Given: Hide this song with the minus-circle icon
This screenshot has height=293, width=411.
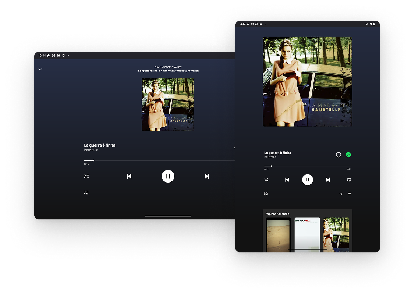Looking at the screenshot, I should [339, 155].
